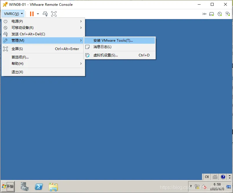Click the hard disk device icon
Image resolution: width=233 pixels, height=193 pixels.
(x=212, y=14)
